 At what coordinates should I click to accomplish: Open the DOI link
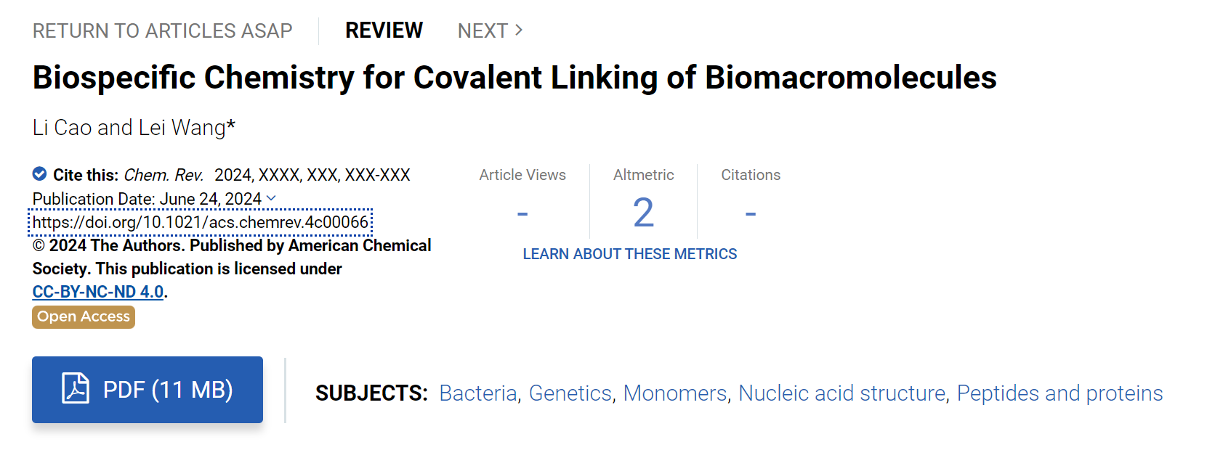tap(201, 222)
